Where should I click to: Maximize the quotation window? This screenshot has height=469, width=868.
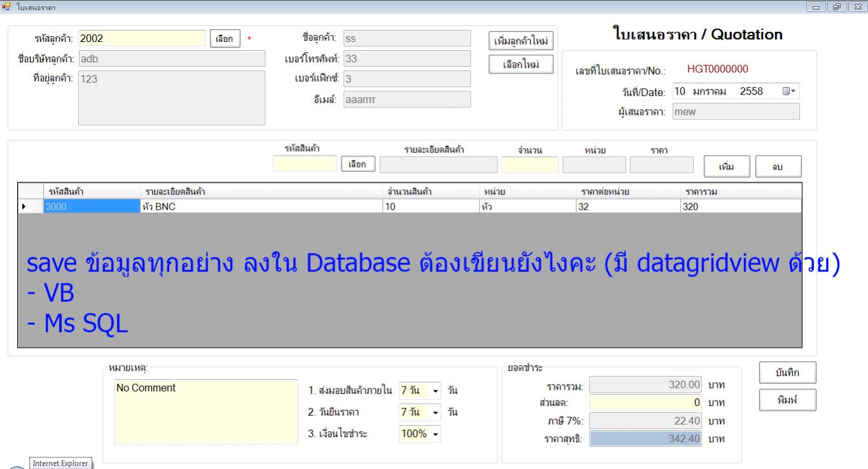tap(837, 6)
